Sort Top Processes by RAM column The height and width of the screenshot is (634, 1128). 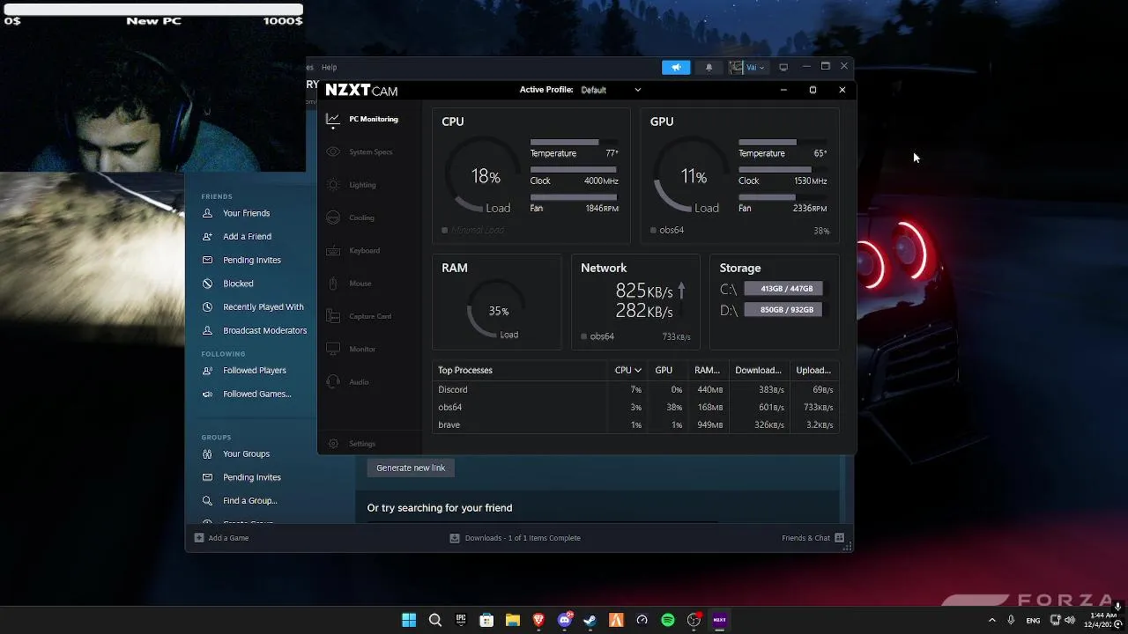(x=707, y=370)
